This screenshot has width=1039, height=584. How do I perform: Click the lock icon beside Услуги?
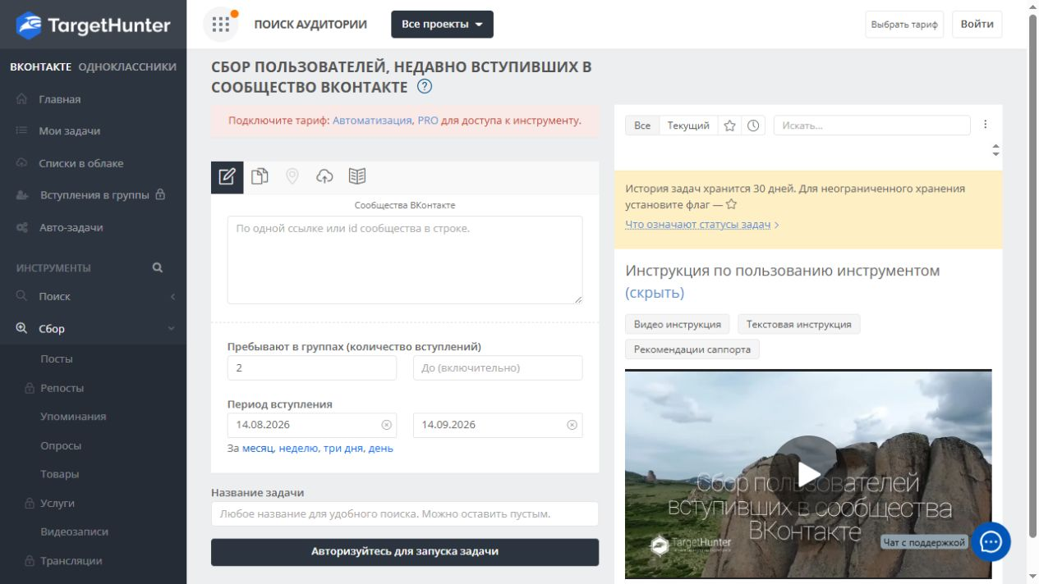coord(30,503)
